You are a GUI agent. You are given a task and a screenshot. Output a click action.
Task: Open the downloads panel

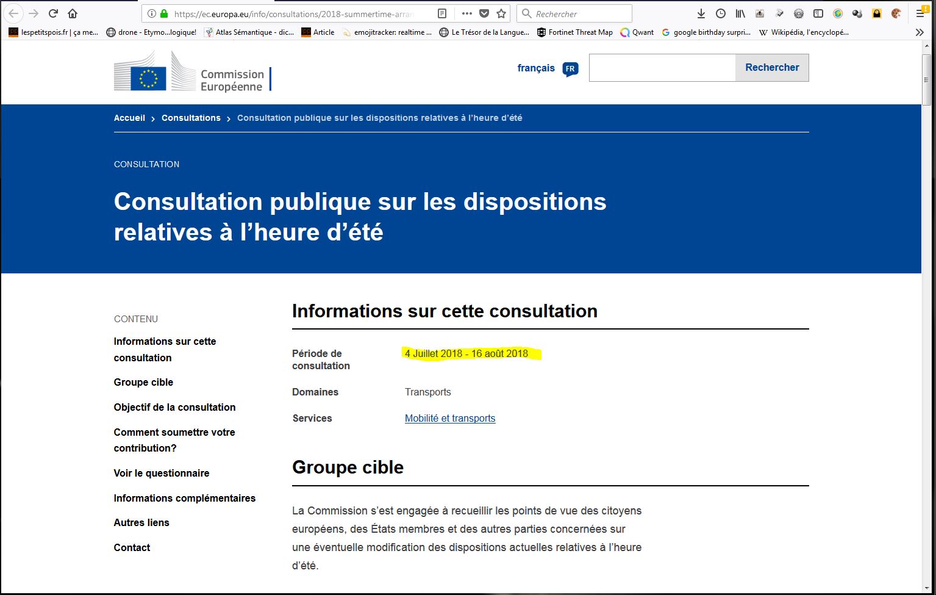pyautogui.click(x=701, y=13)
